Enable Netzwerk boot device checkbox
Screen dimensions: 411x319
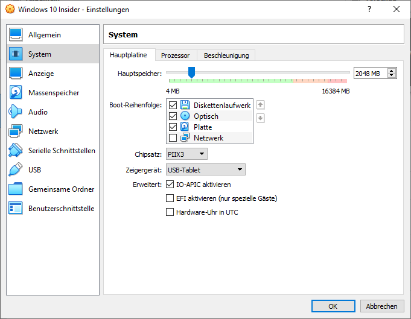[173, 137]
